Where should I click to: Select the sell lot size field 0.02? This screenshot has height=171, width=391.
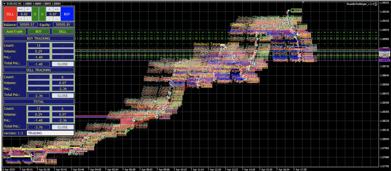click(x=24, y=14)
